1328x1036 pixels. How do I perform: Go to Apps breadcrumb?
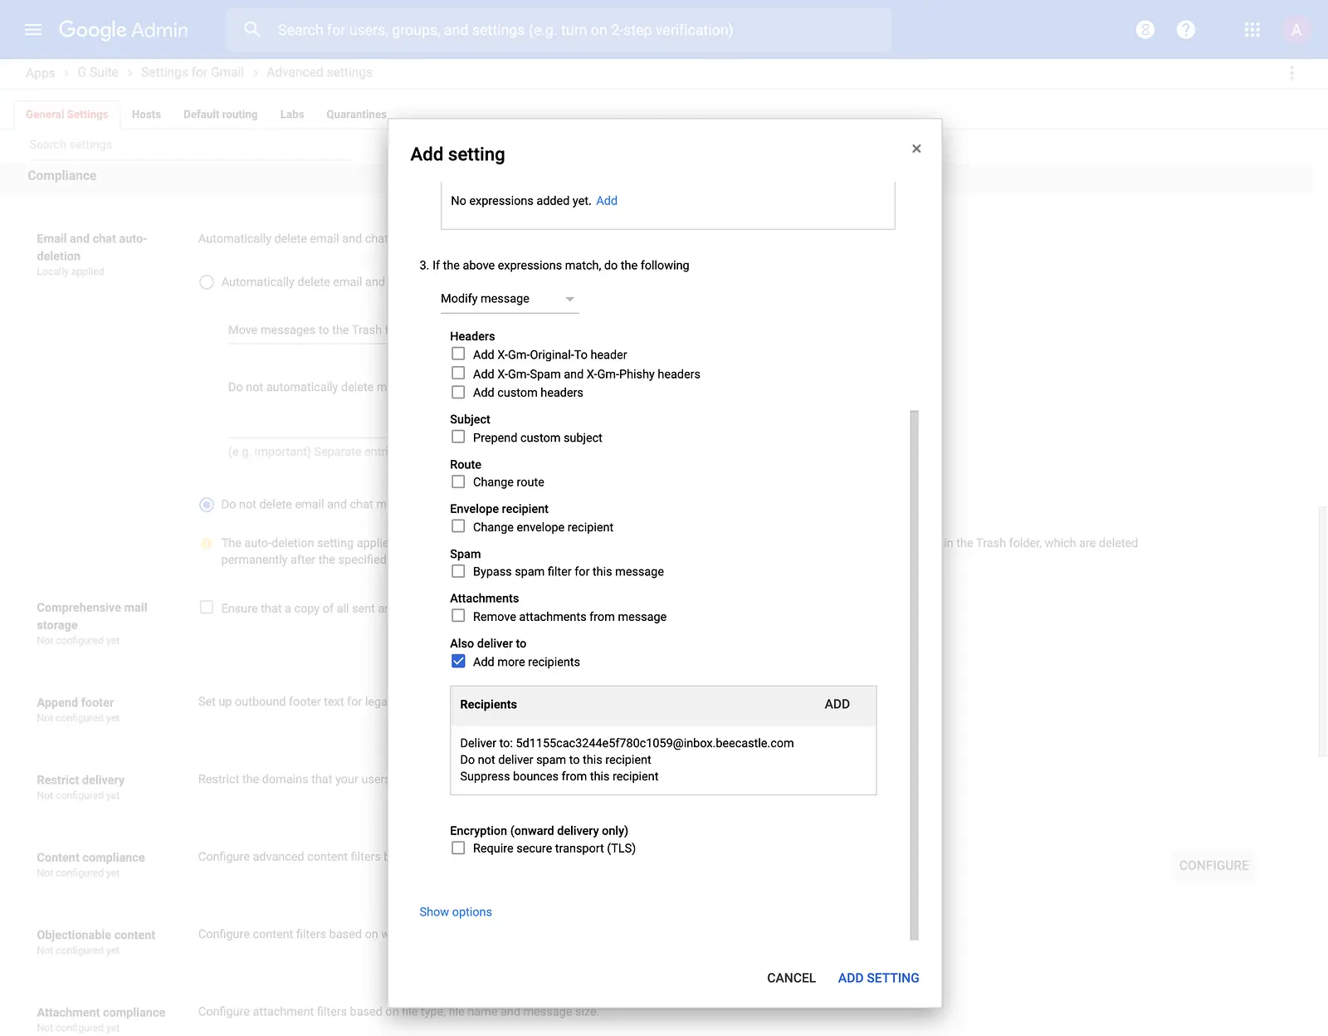pos(40,73)
